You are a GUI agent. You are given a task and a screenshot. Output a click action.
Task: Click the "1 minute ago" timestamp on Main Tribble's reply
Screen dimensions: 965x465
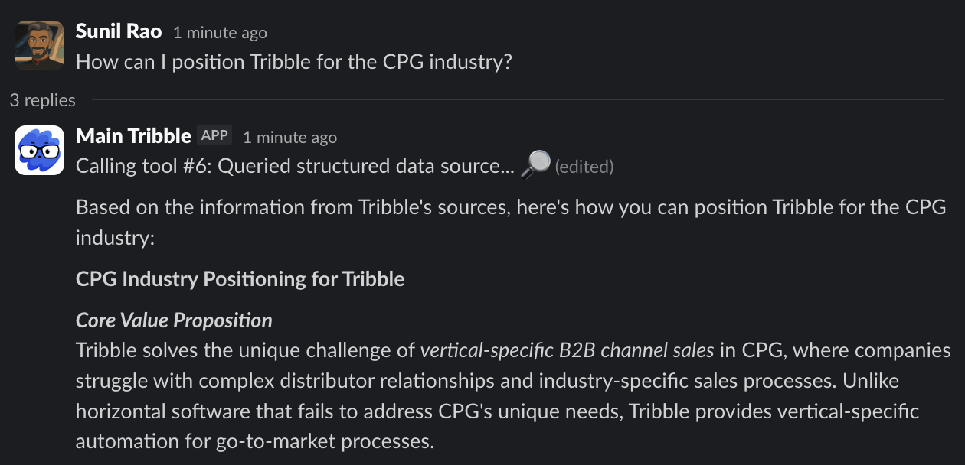pos(289,137)
